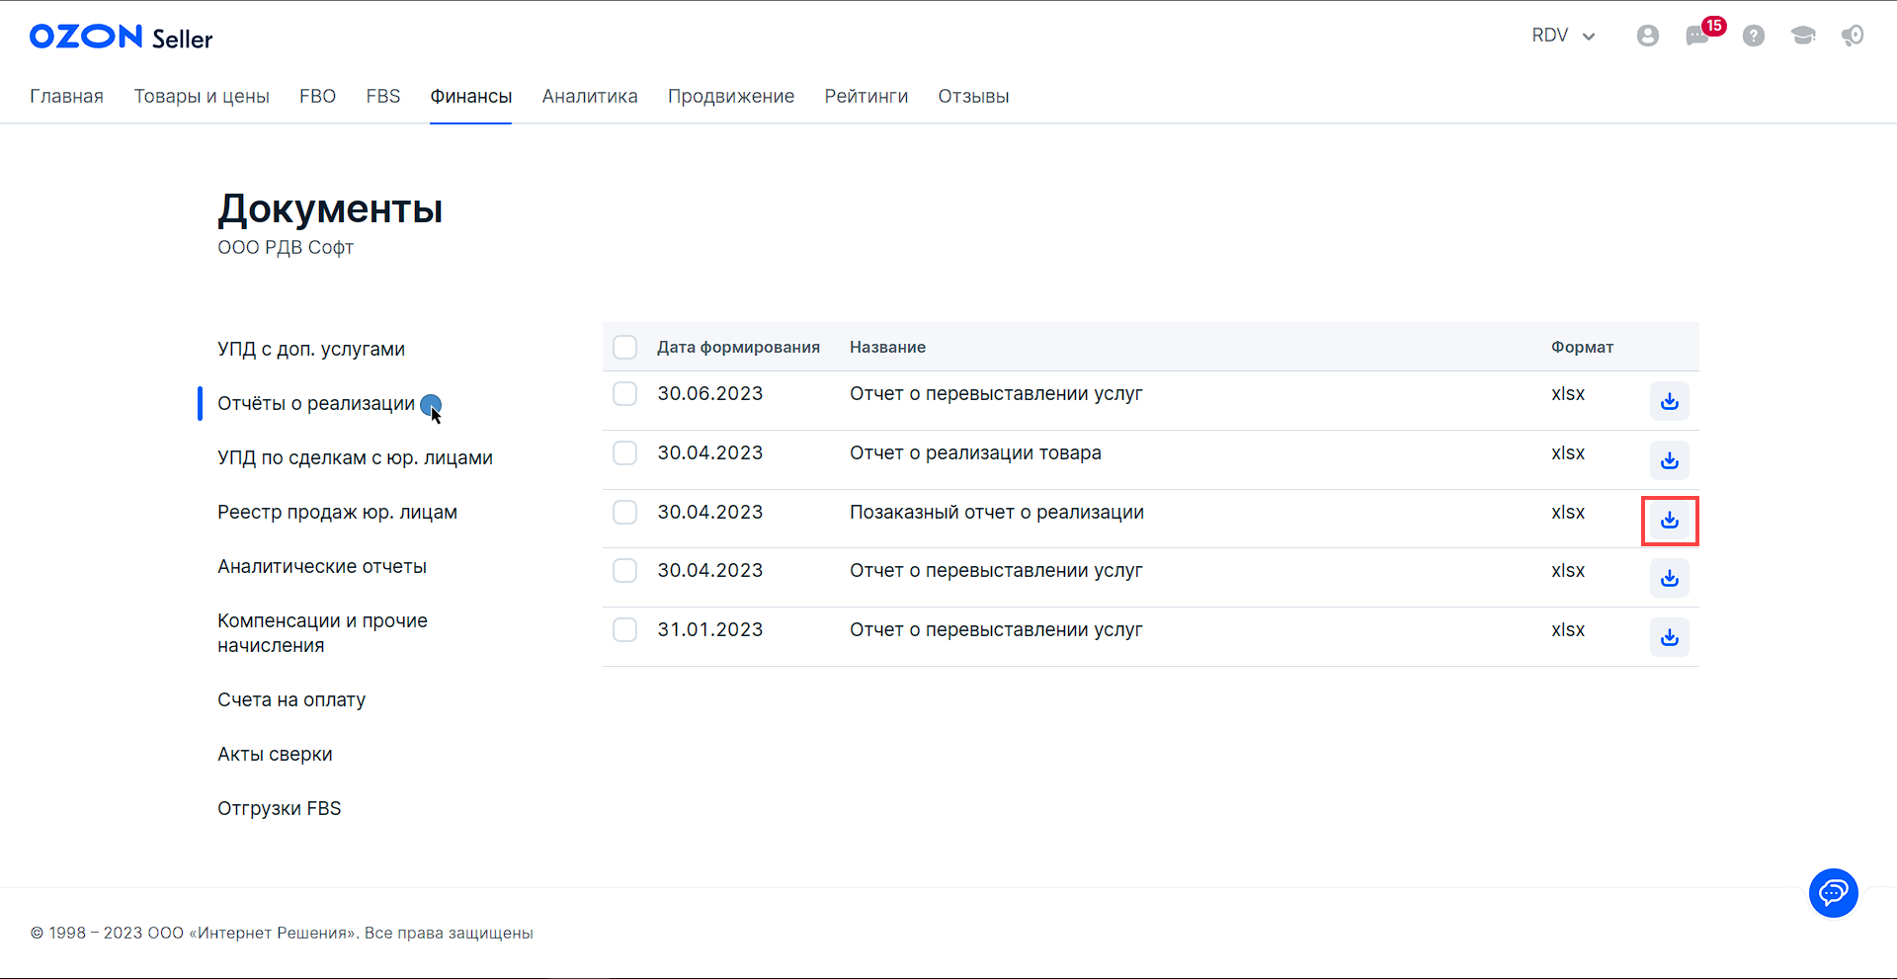
Task: Open the announcements megaphone icon
Action: click(x=1852, y=36)
